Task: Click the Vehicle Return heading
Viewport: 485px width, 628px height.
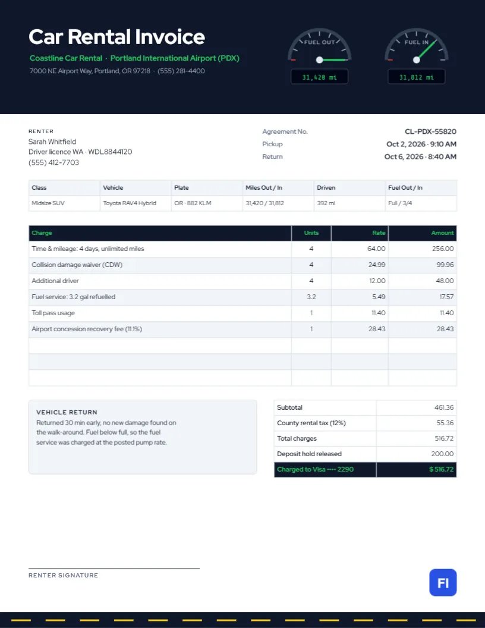Action: tap(67, 412)
